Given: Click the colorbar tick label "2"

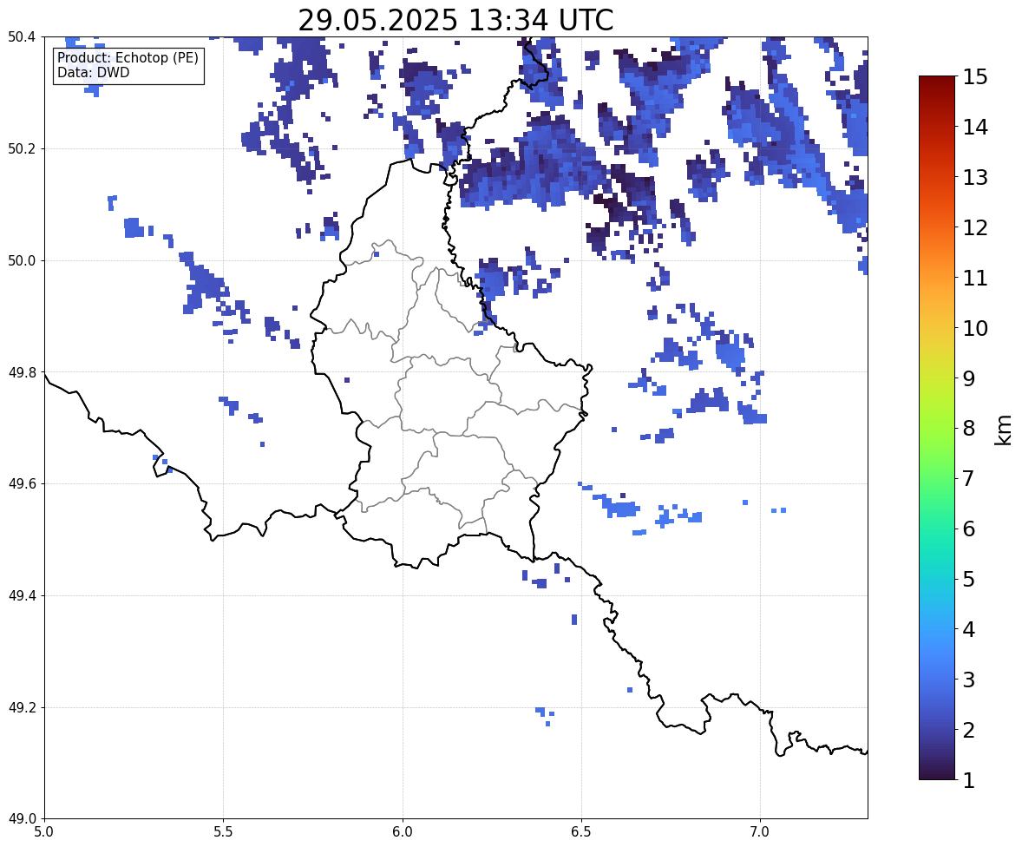Looking at the screenshot, I should (969, 730).
